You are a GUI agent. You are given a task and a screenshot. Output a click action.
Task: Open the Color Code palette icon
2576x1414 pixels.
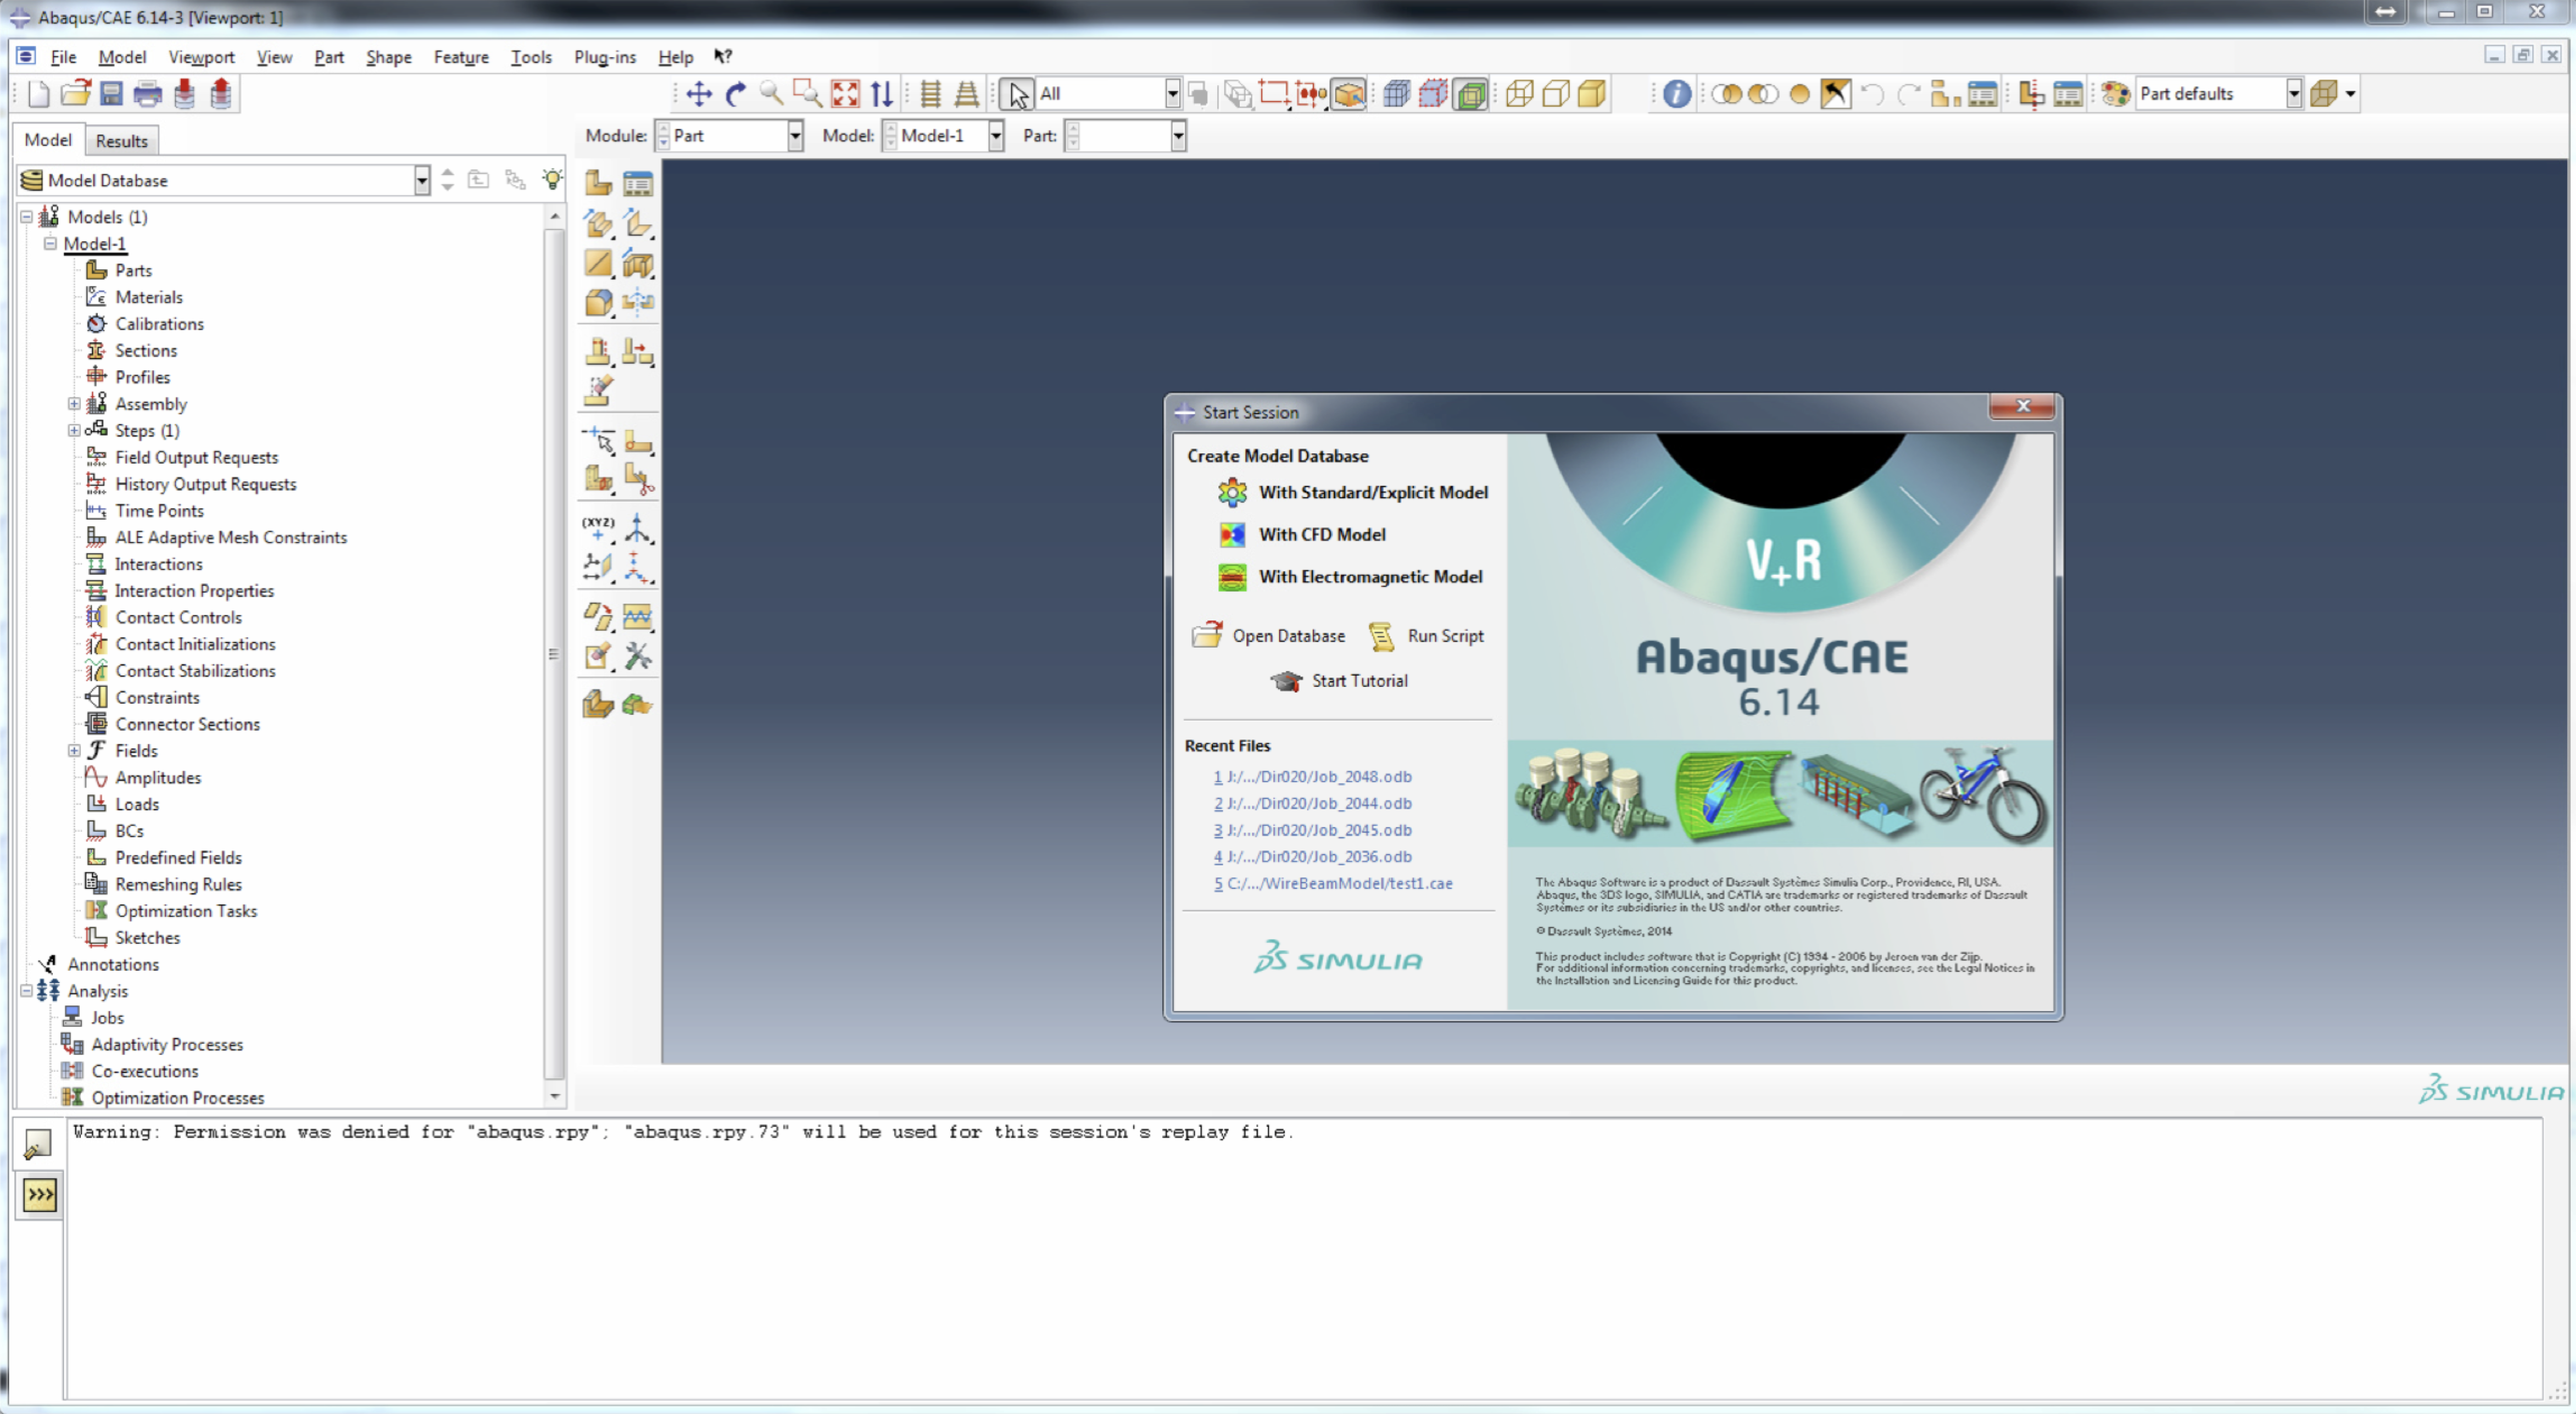tap(2115, 94)
